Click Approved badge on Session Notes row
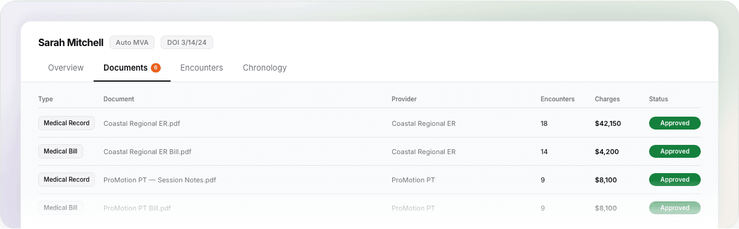Image resolution: width=739 pixels, height=229 pixels. pyautogui.click(x=675, y=179)
